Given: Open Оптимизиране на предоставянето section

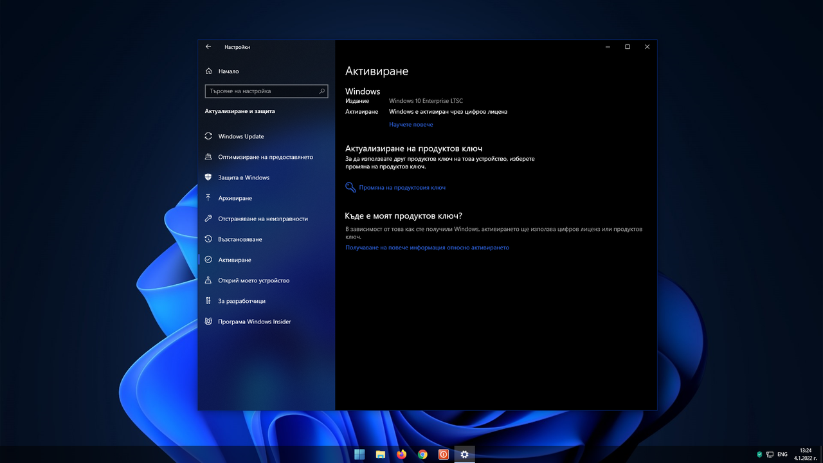Looking at the screenshot, I should (266, 157).
